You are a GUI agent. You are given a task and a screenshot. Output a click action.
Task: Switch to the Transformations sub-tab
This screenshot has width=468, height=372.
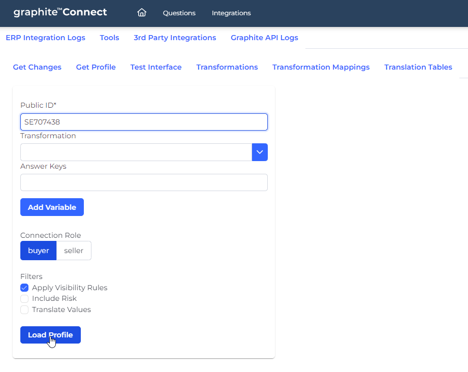(x=227, y=67)
